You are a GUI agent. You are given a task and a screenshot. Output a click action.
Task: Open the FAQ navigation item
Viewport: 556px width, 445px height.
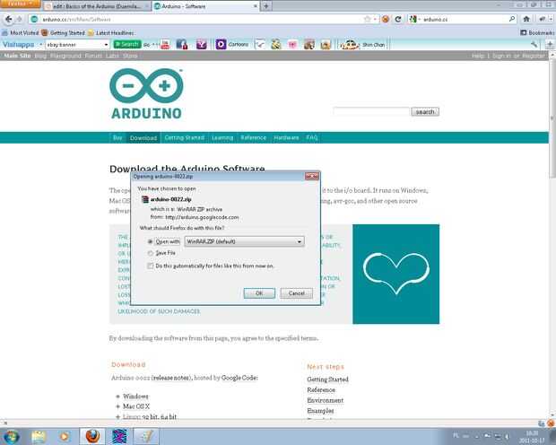[312, 137]
